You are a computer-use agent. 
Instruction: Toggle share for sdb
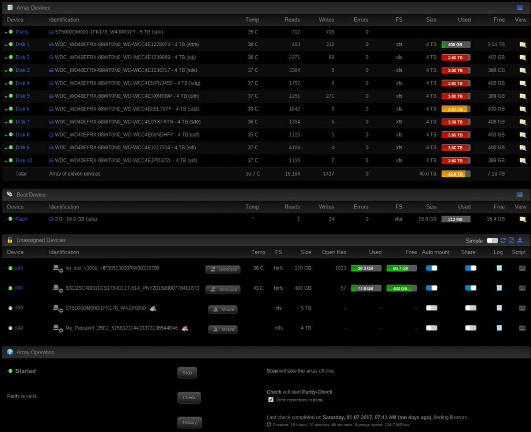(471, 268)
